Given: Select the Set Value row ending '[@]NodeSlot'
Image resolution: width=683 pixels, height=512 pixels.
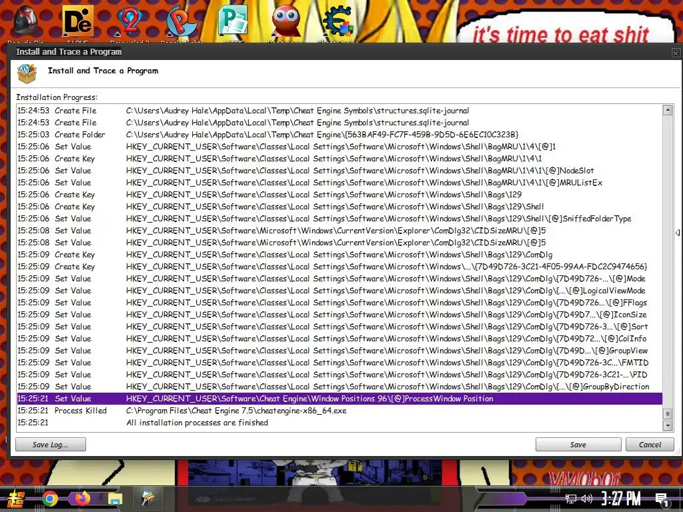Looking at the screenshot, I should [x=339, y=170].
